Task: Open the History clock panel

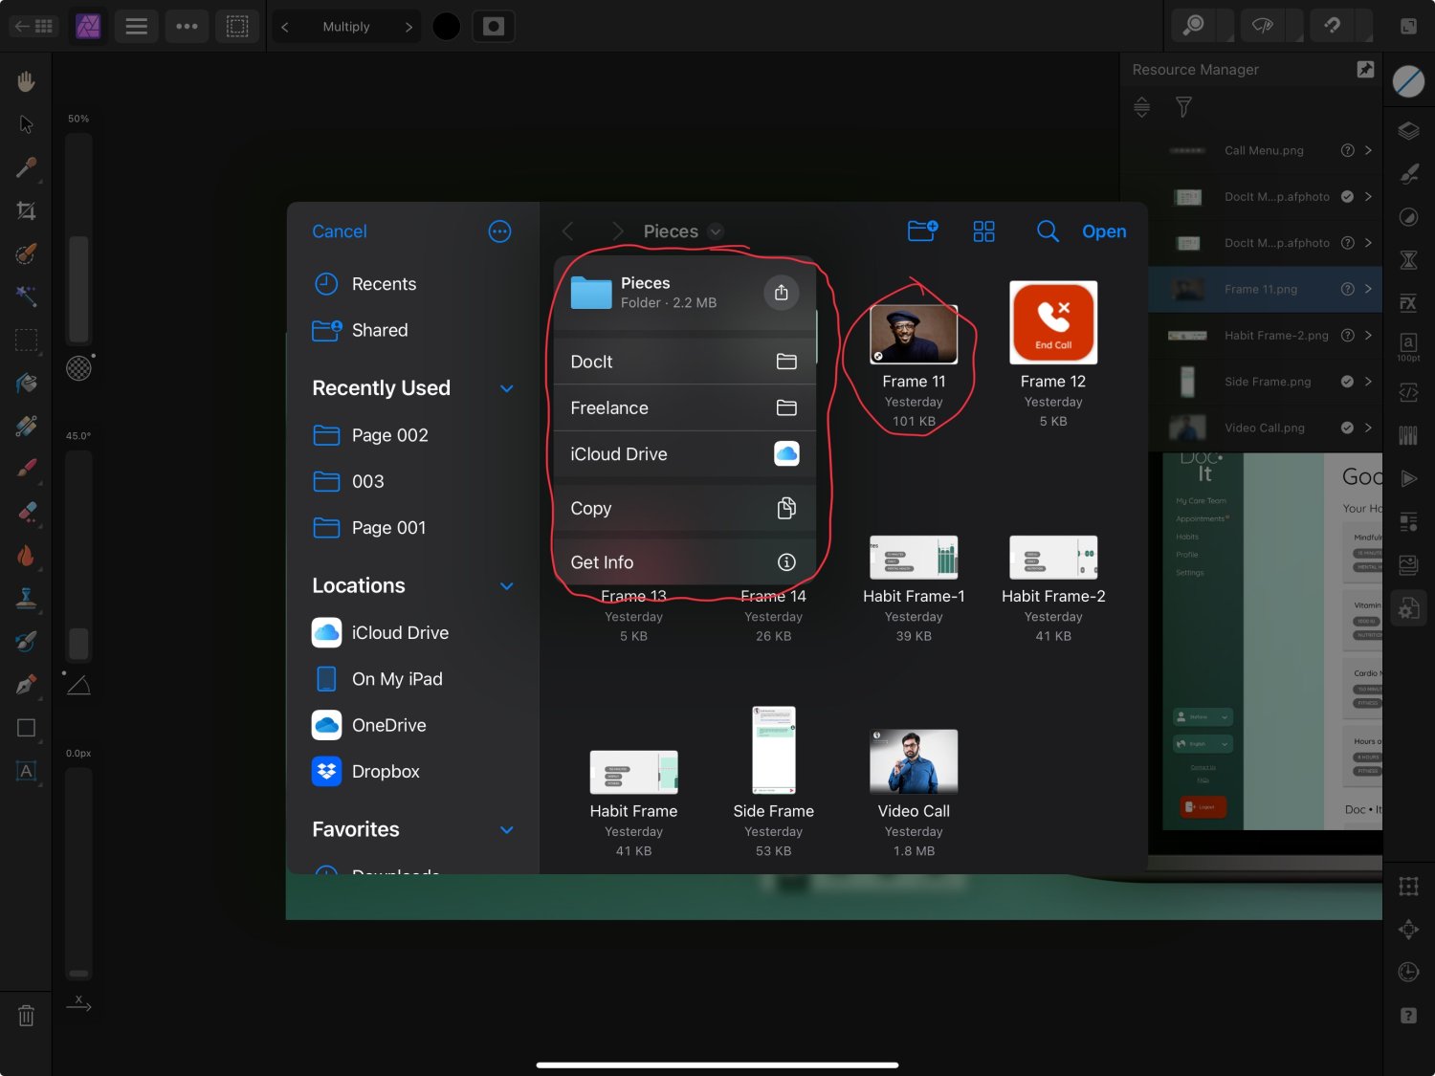Action: click(x=1408, y=973)
